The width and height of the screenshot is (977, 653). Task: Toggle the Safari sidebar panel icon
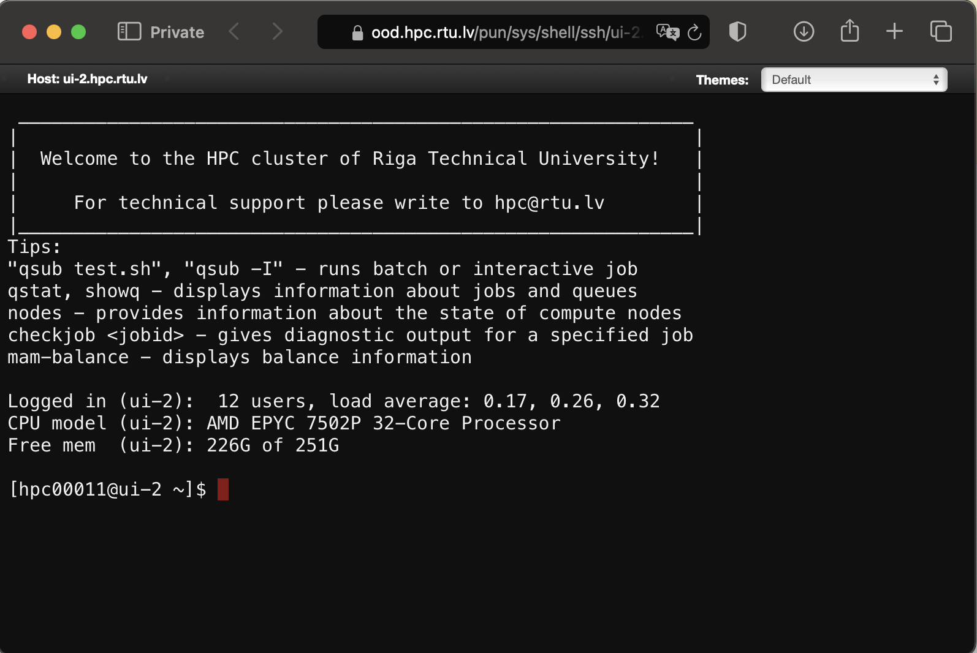tap(129, 32)
